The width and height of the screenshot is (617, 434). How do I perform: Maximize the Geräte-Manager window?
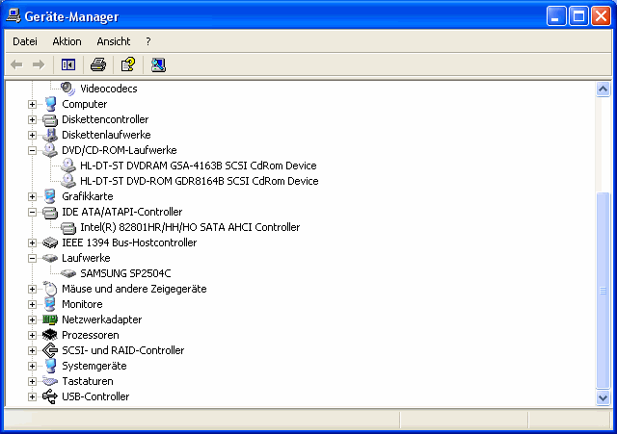578,16
